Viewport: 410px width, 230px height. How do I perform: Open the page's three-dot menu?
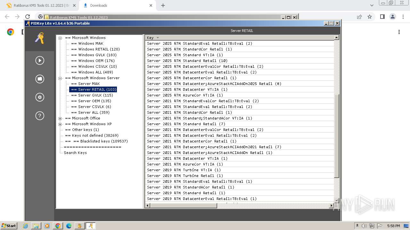click(x=399, y=32)
